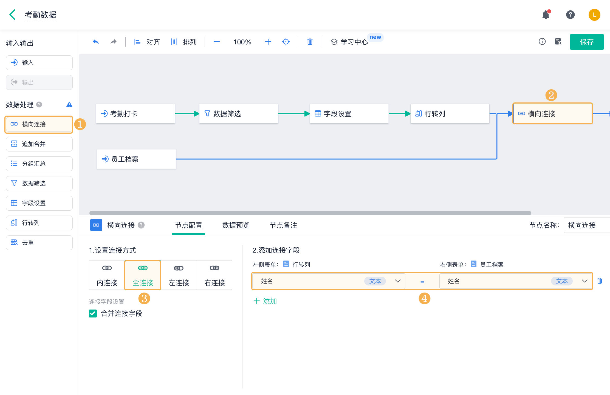Undo the last canvas action
Viewport: 610px width, 395px height.
[x=96, y=42]
